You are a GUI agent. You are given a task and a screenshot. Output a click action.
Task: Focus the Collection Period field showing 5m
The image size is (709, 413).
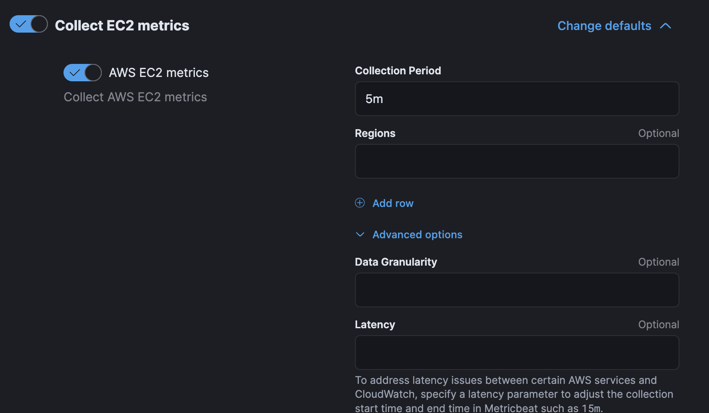point(517,99)
